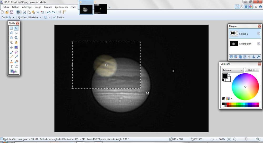Select the Line/Curve tool
Screen dimensions: 263x143
[x=16, y=67]
